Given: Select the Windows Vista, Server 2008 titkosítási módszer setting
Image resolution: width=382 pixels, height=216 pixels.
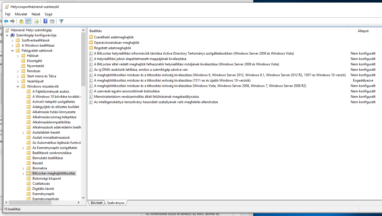Looking at the screenshot, I should [x=200, y=86].
